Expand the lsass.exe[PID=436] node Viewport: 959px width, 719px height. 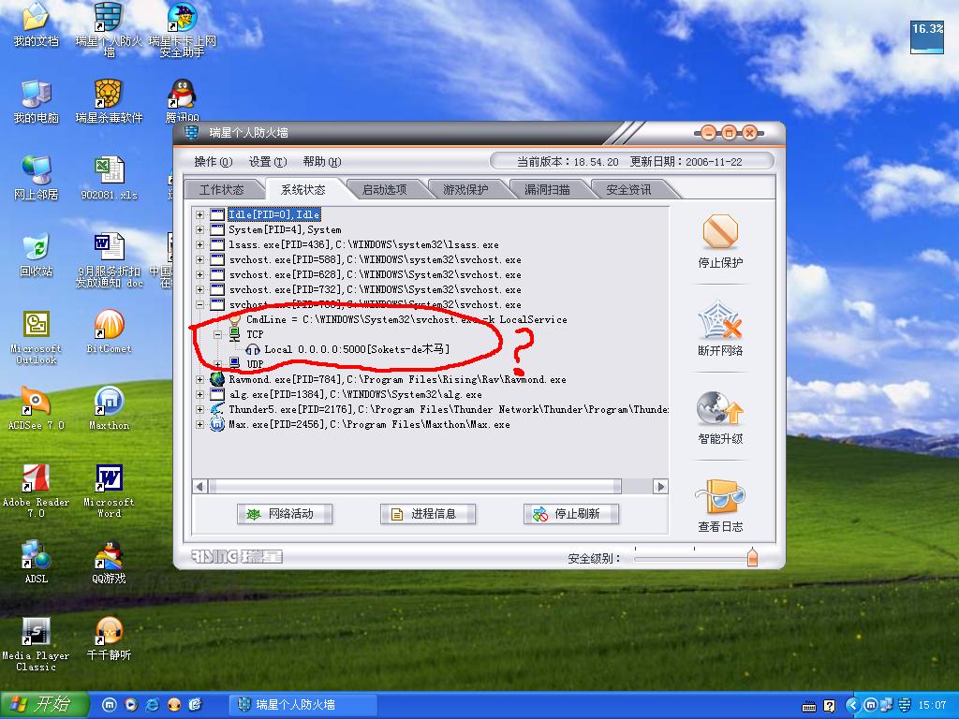pyautogui.click(x=200, y=244)
